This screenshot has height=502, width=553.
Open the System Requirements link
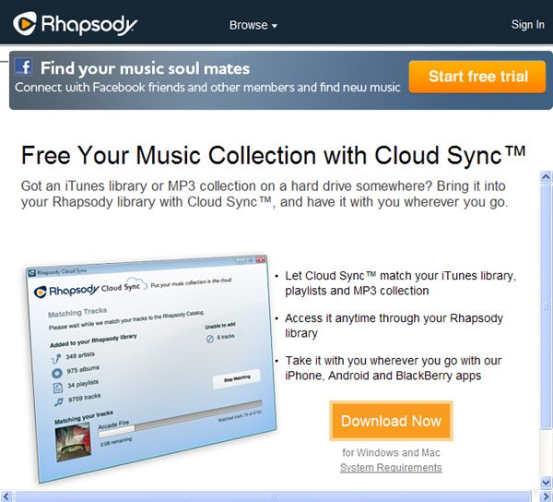391,468
